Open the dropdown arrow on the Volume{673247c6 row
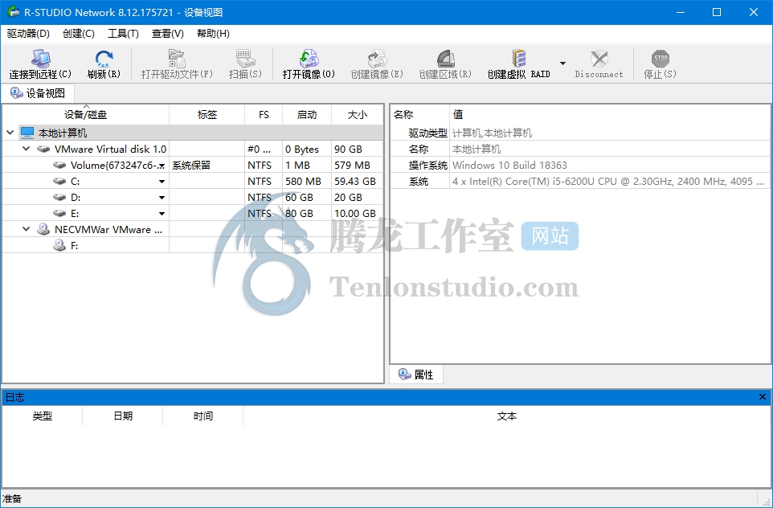The image size is (773, 508). [x=162, y=166]
